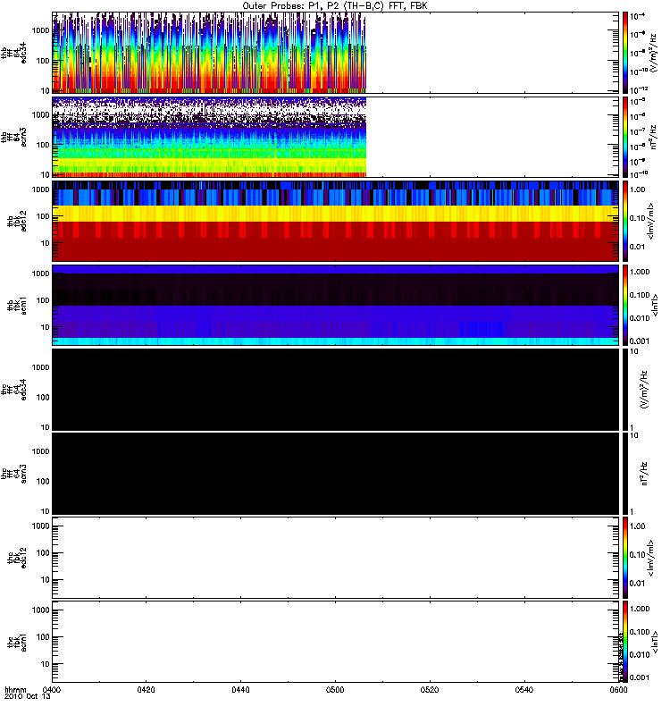Viewport: 670px width, 715px height.
Task: Click the black thc fff scm3 panel
Action: click(x=336, y=474)
